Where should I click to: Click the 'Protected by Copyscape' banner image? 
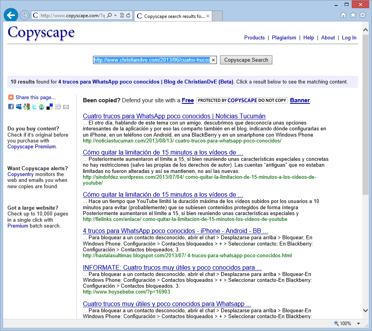pyautogui.click(x=242, y=100)
